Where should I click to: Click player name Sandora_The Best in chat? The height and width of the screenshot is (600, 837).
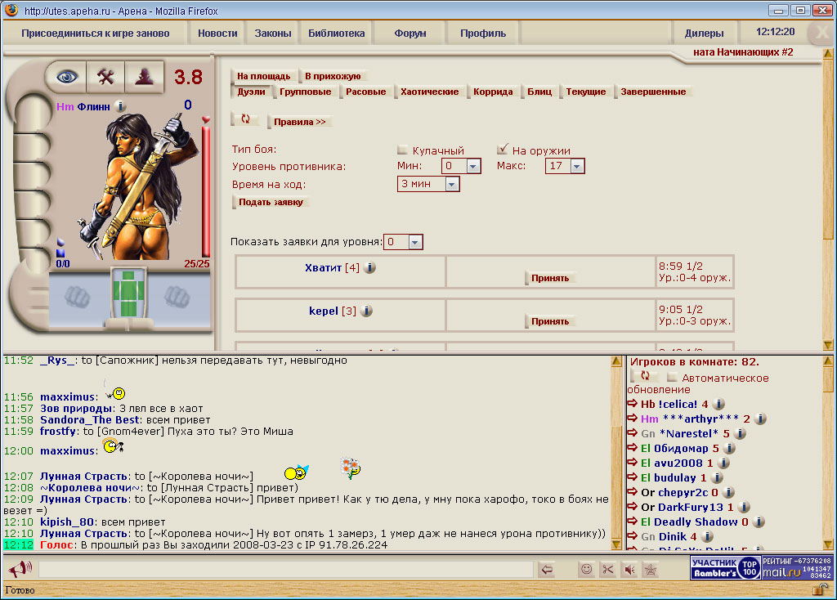point(89,419)
